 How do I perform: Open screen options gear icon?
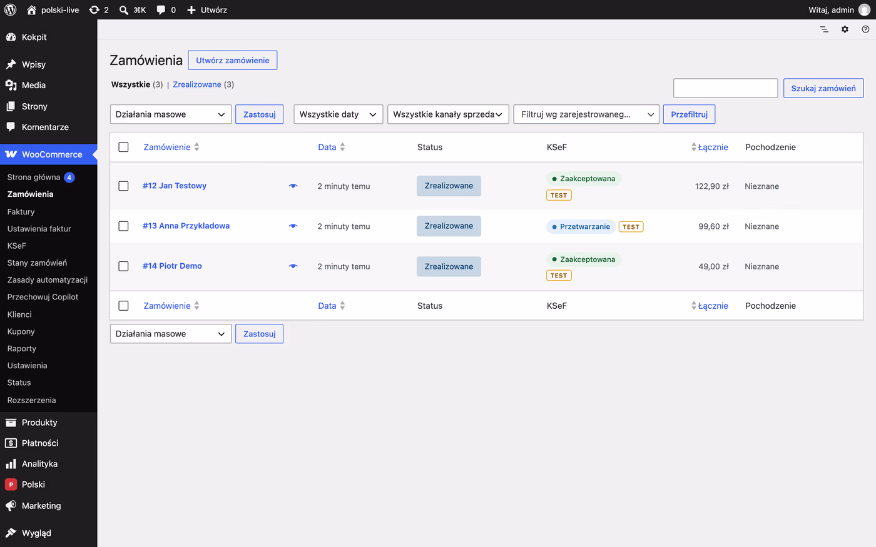(x=845, y=29)
